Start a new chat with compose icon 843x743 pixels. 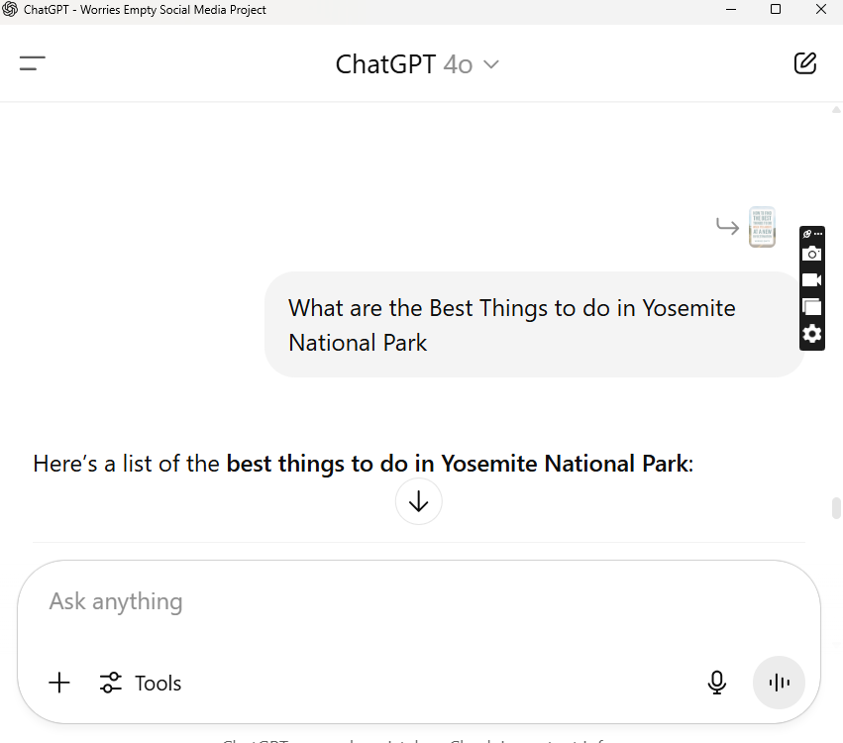point(804,63)
